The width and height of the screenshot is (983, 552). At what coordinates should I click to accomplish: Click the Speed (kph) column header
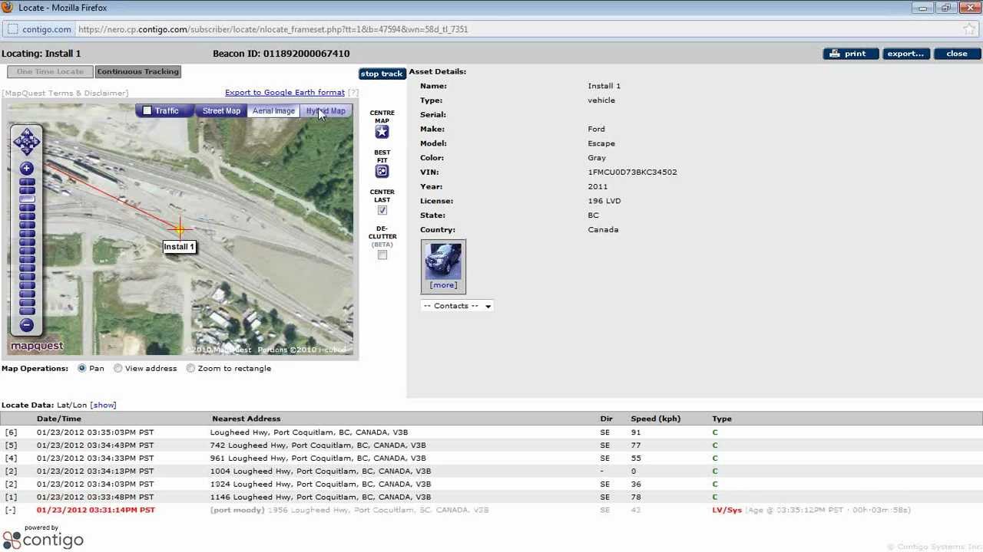click(656, 419)
